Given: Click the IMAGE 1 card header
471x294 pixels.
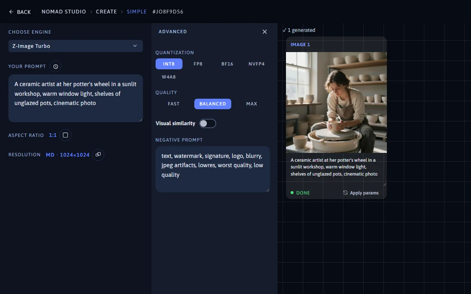Looking at the screenshot, I should tap(300, 45).
